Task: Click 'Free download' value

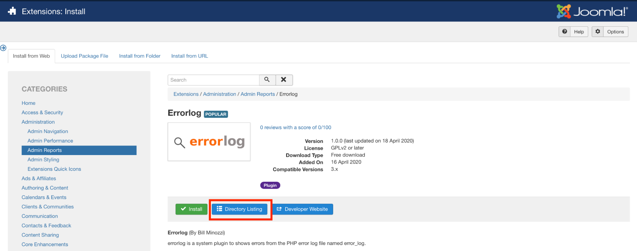Action: (348, 155)
